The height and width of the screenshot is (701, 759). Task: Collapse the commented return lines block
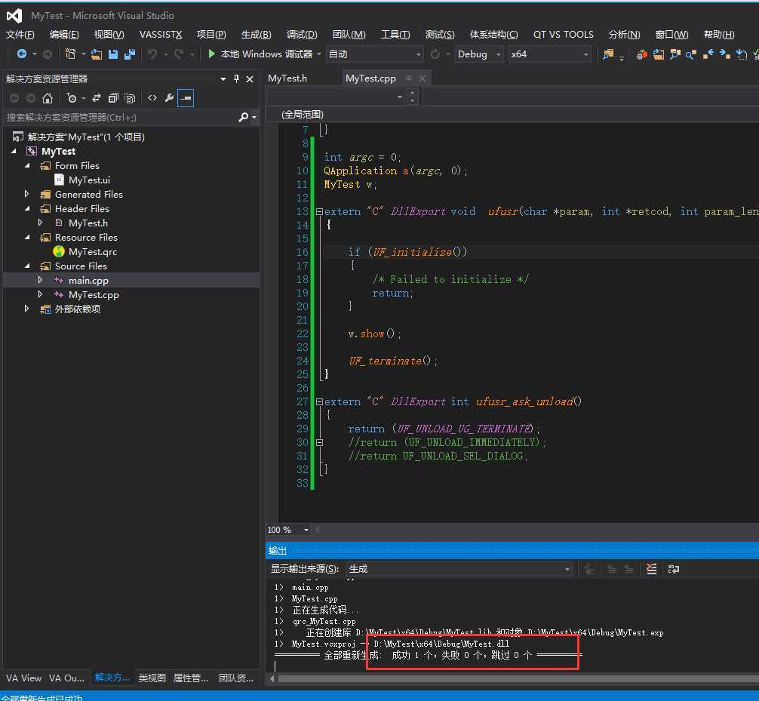[x=319, y=442]
